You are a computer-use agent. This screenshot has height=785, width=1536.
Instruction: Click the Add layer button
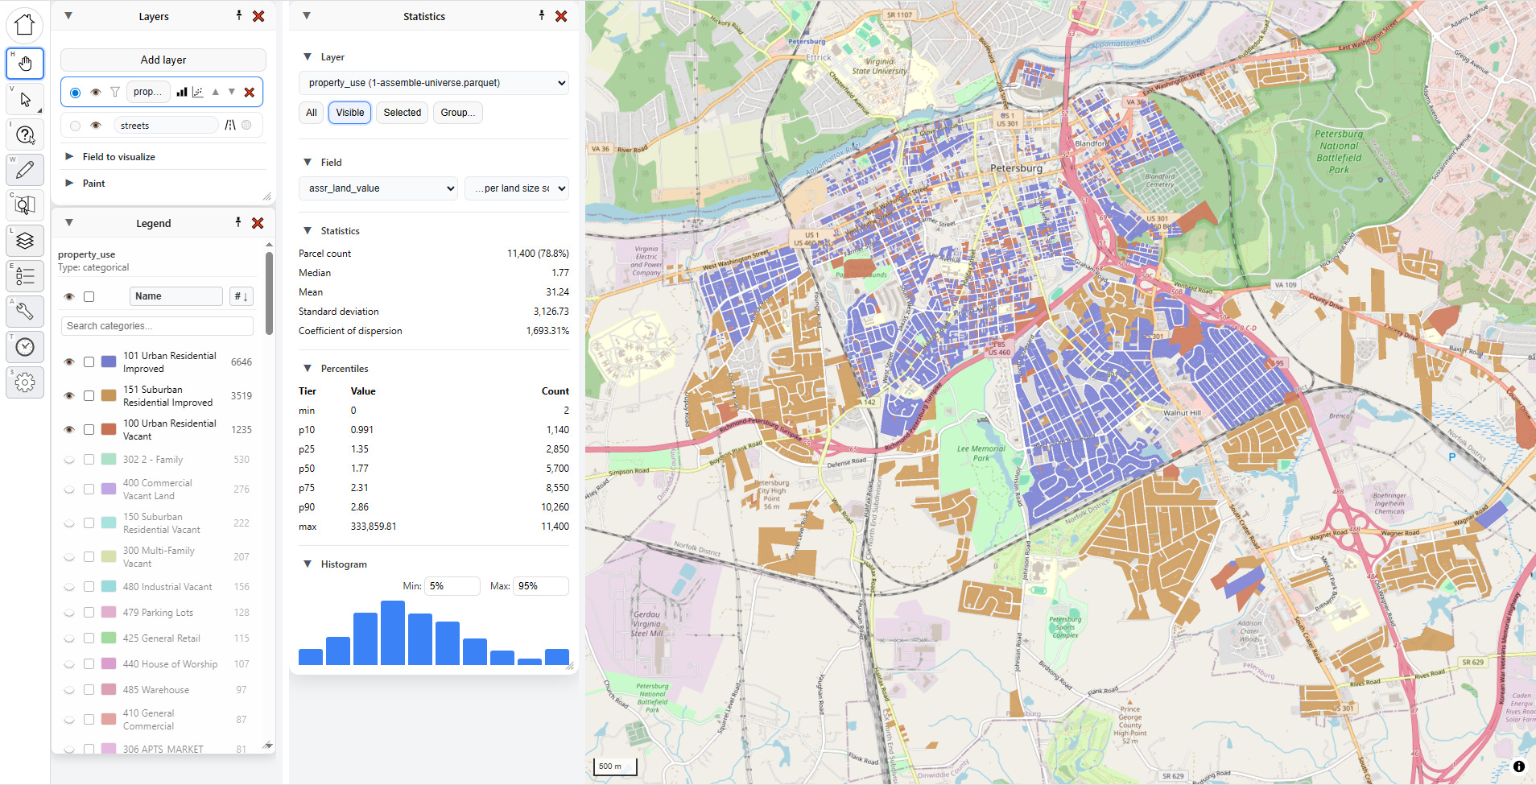(x=163, y=60)
